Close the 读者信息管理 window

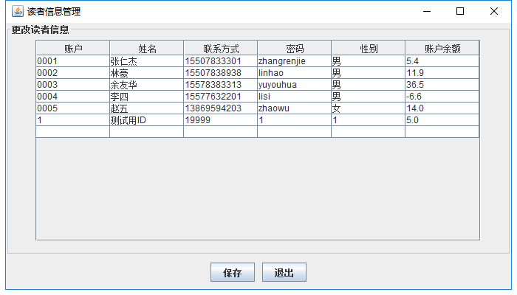pos(494,11)
